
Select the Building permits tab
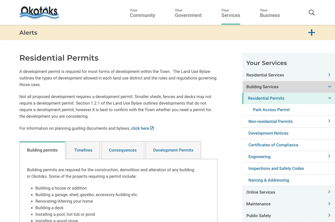tap(42, 150)
